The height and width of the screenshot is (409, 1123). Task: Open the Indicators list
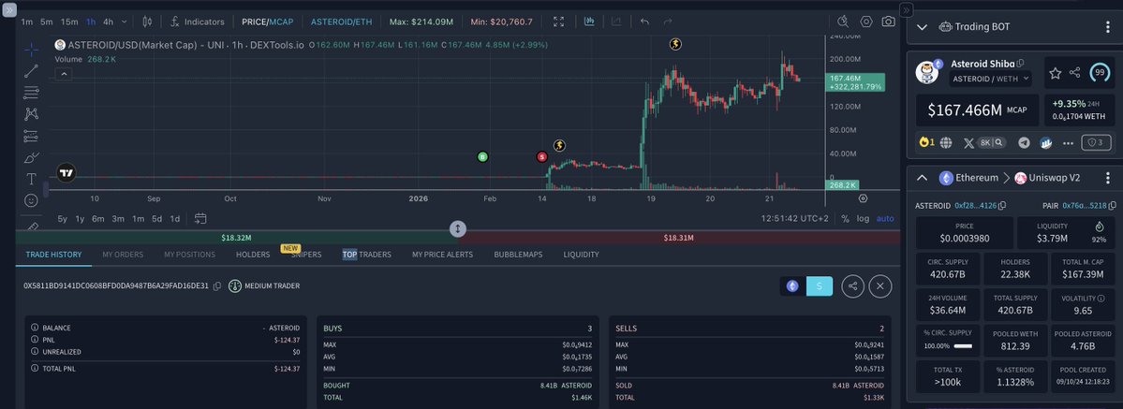coord(198,22)
